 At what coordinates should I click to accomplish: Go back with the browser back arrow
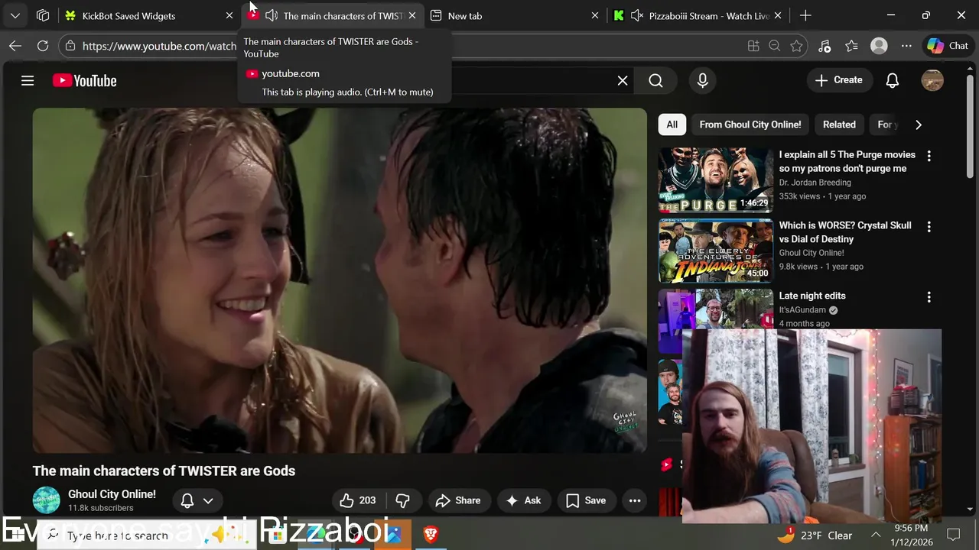[x=15, y=46]
